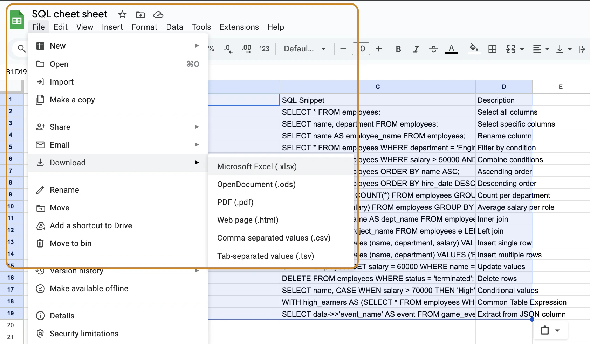
Task: Download as Microsoft Excel (.xlsx)
Action: pos(281,166)
